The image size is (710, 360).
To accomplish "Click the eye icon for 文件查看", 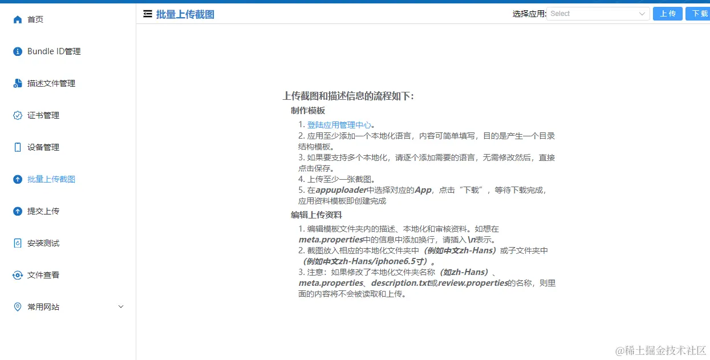I will [18, 275].
